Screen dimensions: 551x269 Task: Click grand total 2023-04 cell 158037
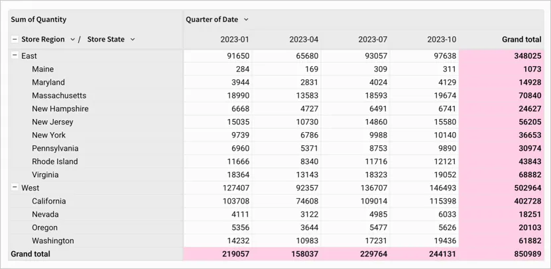pyautogui.click(x=286, y=254)
